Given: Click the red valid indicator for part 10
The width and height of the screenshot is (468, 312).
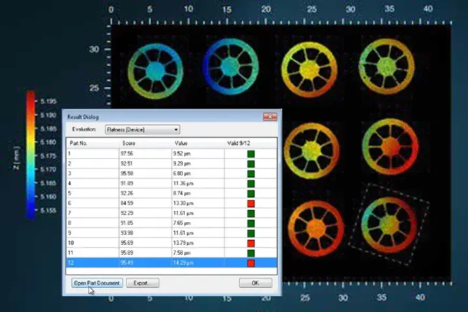Looking at the screenshot, I should (x=250, y=243).
